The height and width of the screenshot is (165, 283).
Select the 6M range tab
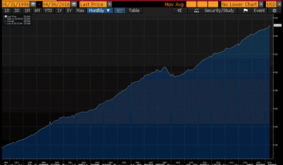[x=37, y=10]
